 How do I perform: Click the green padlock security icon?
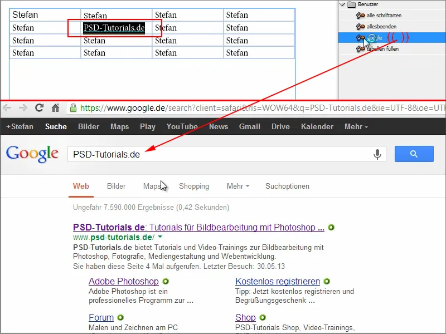pyautogui.click(x=74, y=107)
